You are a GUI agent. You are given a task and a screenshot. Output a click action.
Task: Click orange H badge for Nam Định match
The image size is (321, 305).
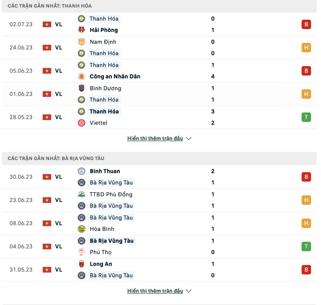point(306,48)
